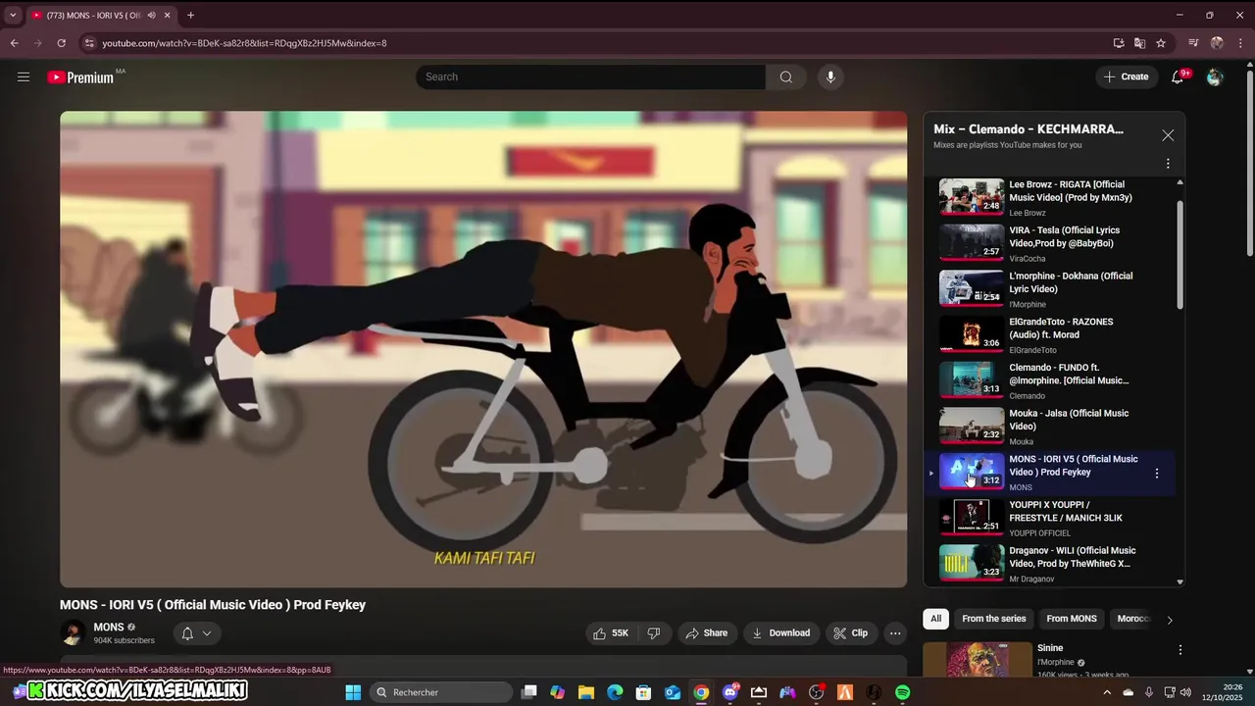The width and height of the screenshot is (1255, 706).
Task: Like the video with thumbs up
Action: coord(610,633)
